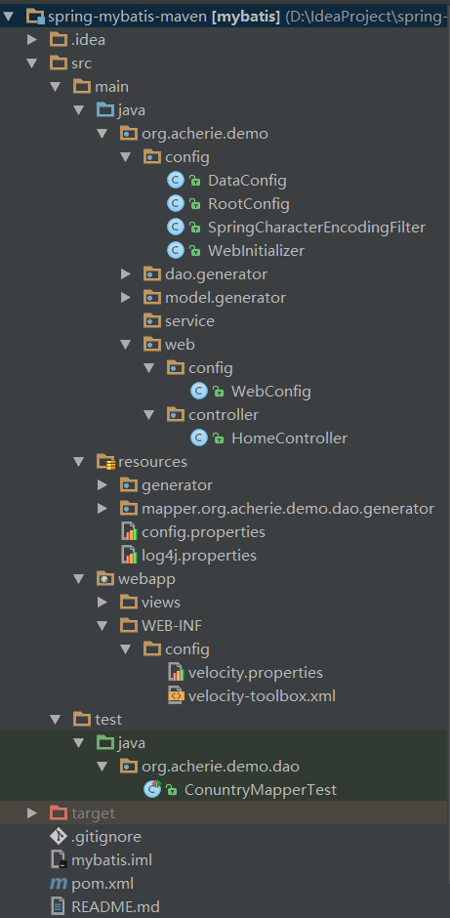Screen dimensions: 450x918
Task: Expand the dao.generator package
Action: pyautogui.click(x=125, y=274)
